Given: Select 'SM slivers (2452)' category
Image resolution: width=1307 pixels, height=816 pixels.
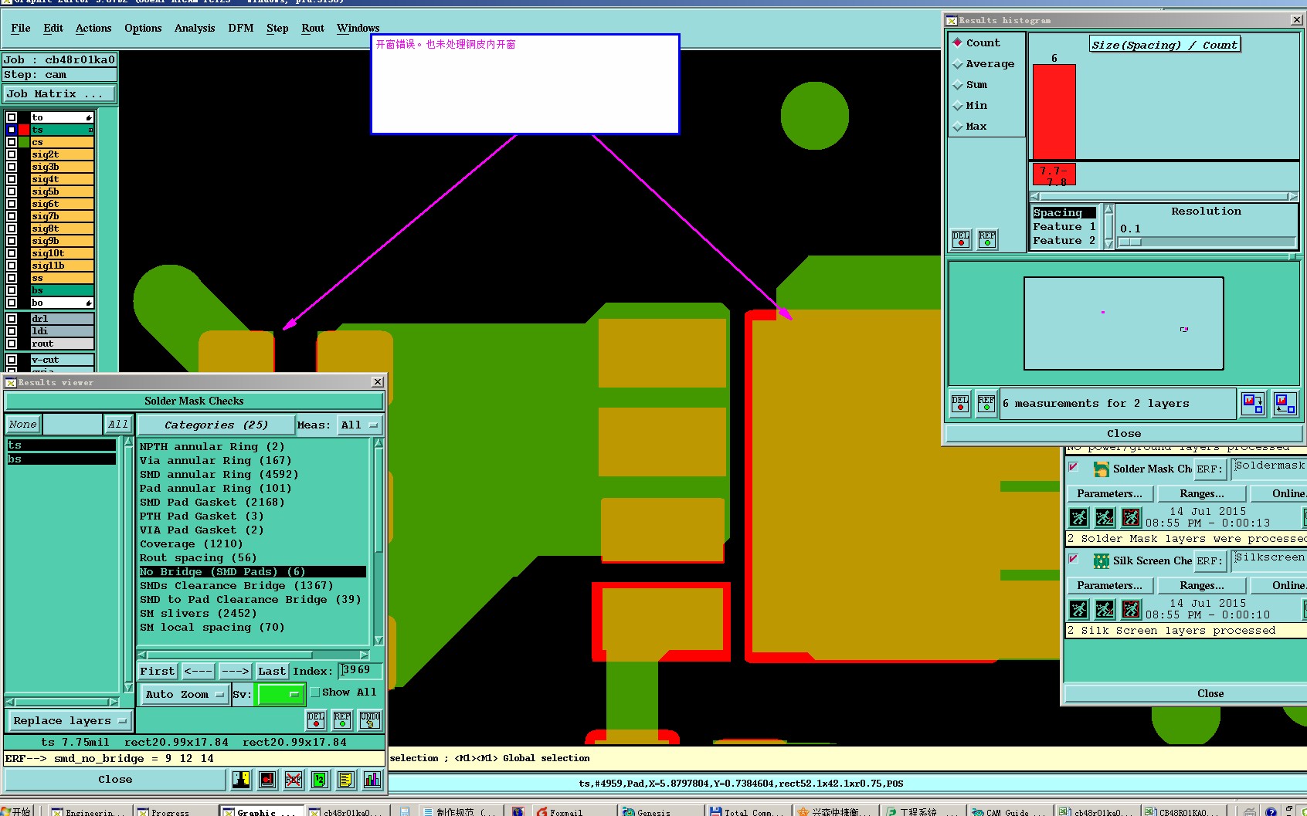Looking at the screenshot, I should coord(198,614).
